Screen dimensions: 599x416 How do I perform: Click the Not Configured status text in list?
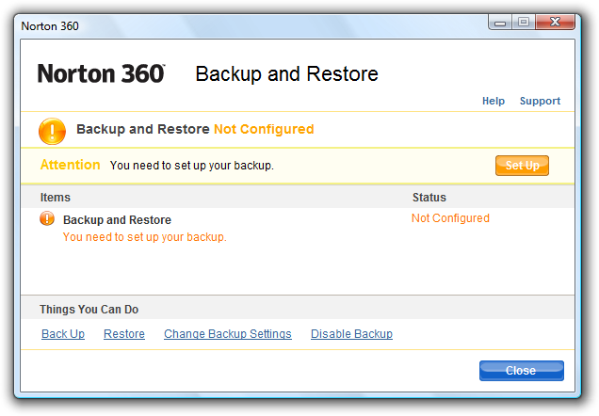[450, 218]
